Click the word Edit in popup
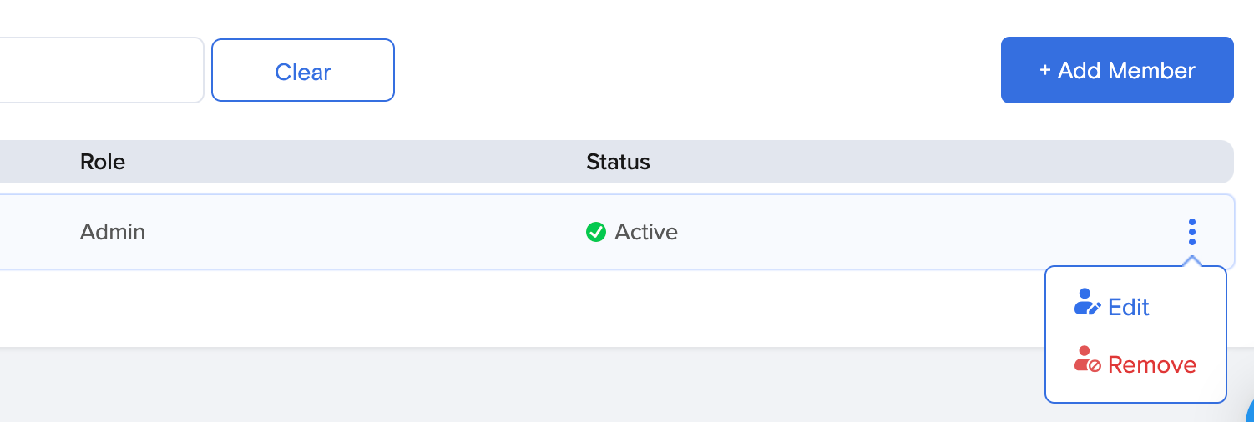 pos(1129,308)
